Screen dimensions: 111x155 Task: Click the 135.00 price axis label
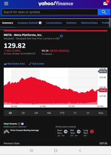103,77
